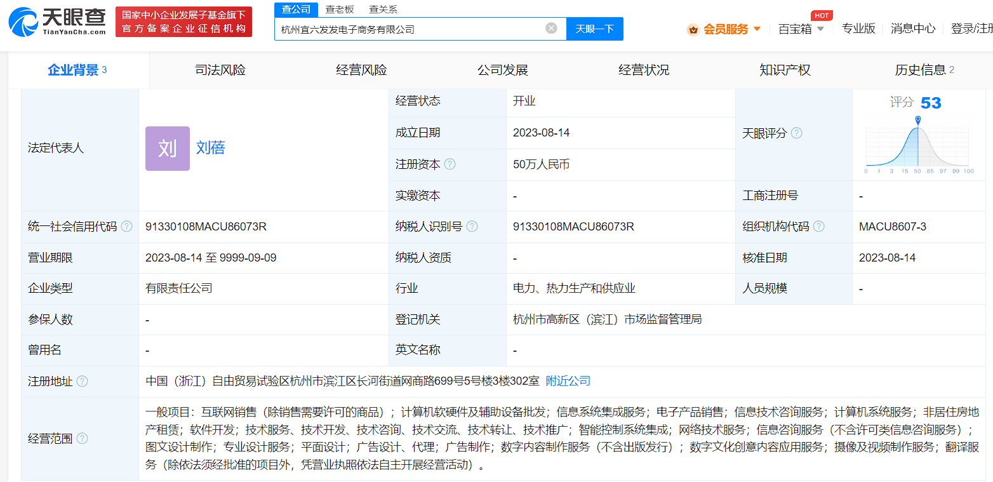The height and width of the screenshot is (482, 993).
Task: Click help icon beside 统一社会信用代码
Action: [x=127, y=227]
